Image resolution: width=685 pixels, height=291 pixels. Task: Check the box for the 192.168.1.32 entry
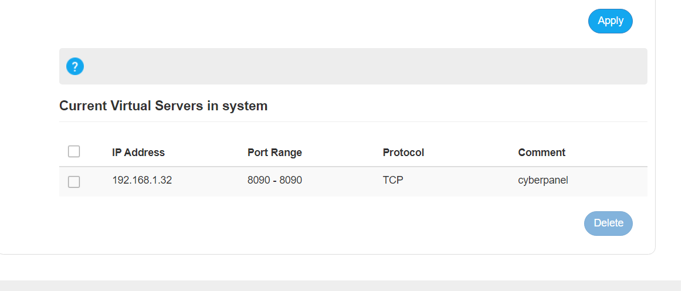(74, 182)
